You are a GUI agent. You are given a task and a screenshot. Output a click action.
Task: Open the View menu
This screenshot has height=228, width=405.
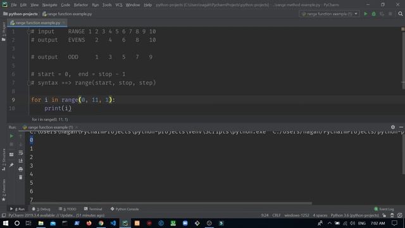pyautogui.click(x=34, y=5)
